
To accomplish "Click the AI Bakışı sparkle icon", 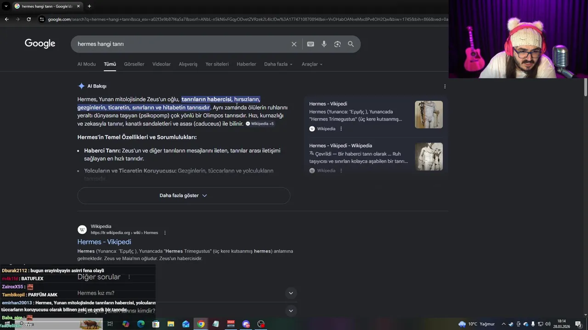I will (81, 86).
